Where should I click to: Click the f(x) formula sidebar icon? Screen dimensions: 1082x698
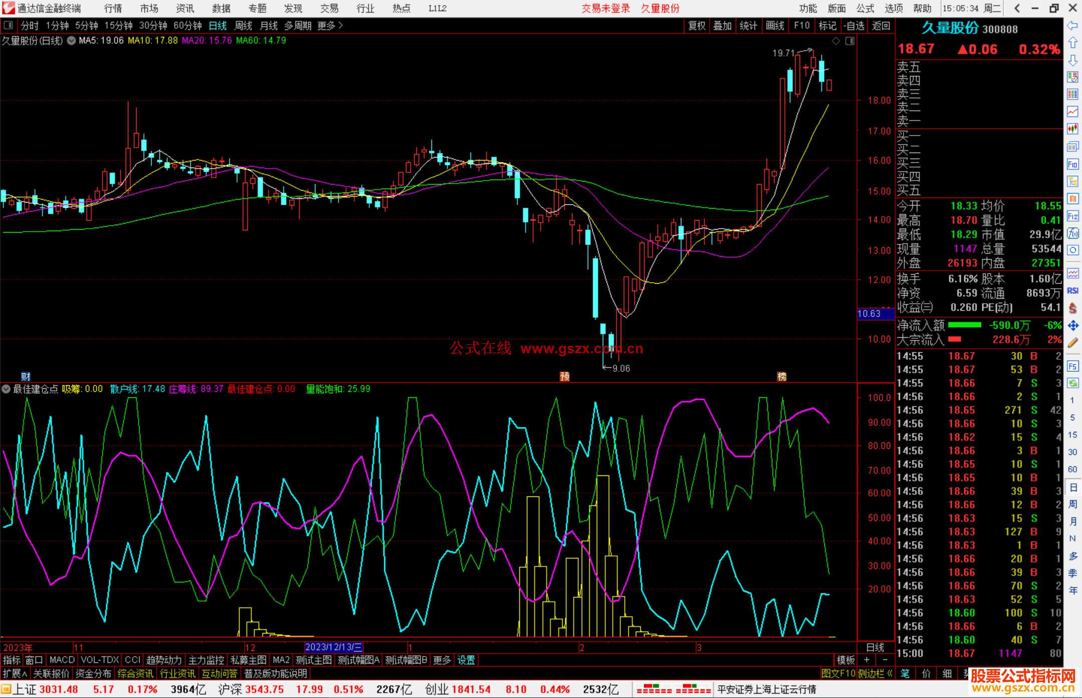(1072, 233)
